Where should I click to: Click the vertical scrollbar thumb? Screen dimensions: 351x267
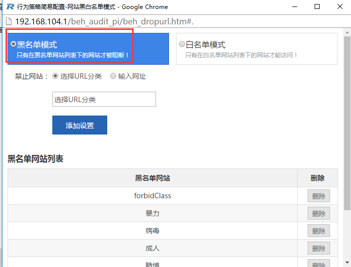click(347, 120)
